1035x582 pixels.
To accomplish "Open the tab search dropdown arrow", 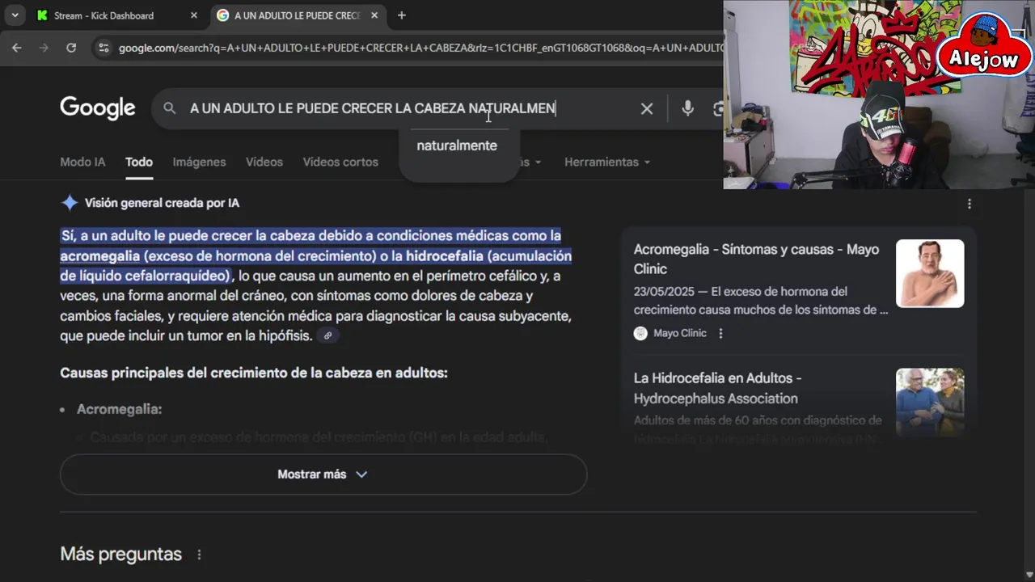I will 15,15.
